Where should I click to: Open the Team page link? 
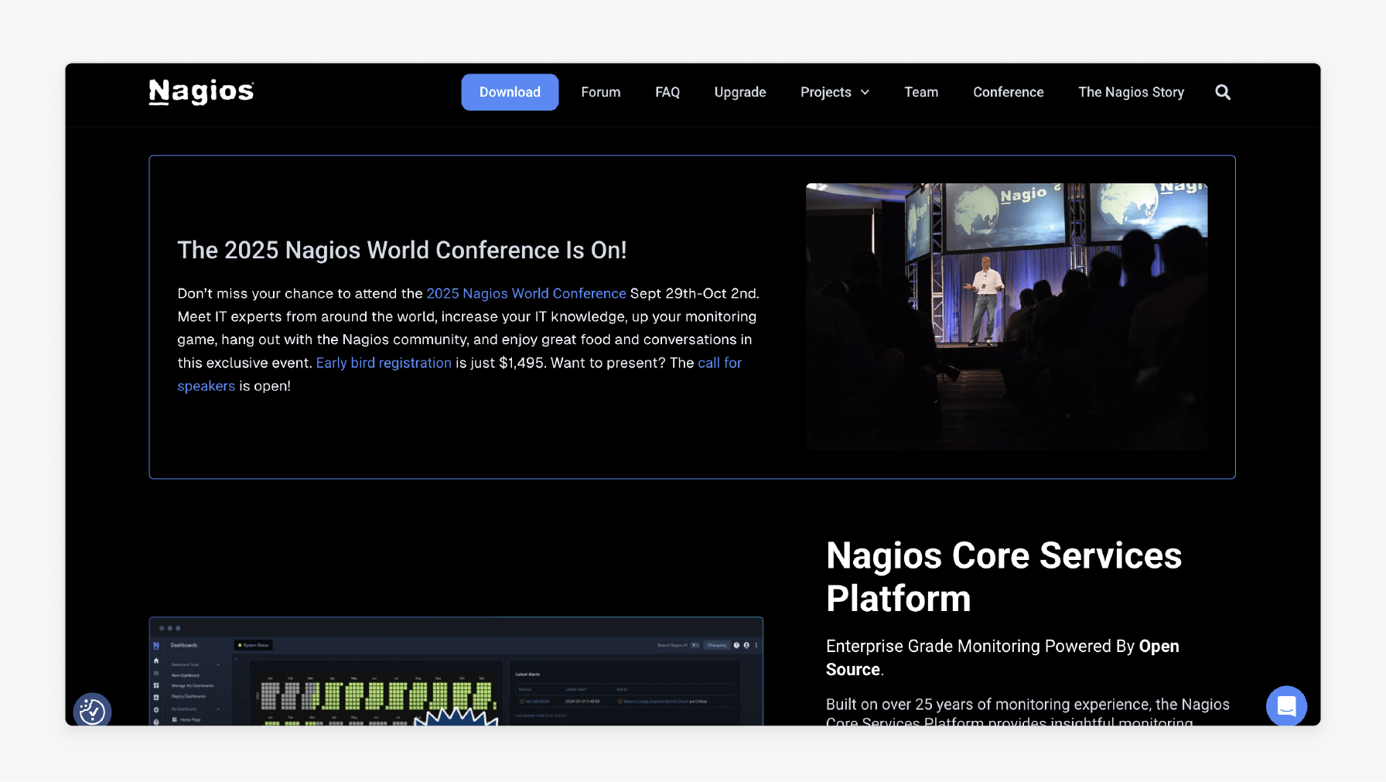[921, 92]
